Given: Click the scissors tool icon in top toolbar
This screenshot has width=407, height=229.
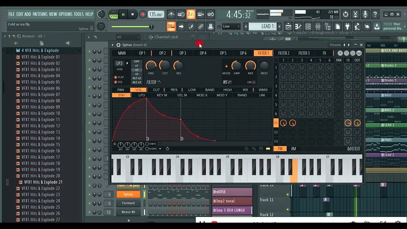Looking at the screenshot, I should (355, 14).
